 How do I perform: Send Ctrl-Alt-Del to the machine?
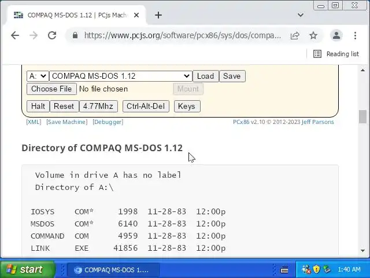[x=146, y=106]
